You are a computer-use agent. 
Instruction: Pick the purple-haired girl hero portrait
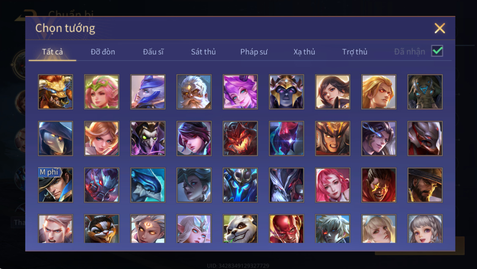(x=240, y=92)
